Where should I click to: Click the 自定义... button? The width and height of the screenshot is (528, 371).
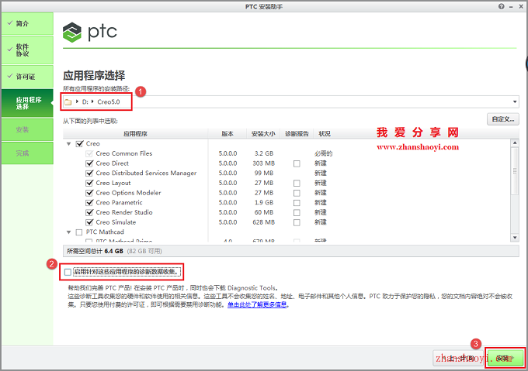(502, 119)
